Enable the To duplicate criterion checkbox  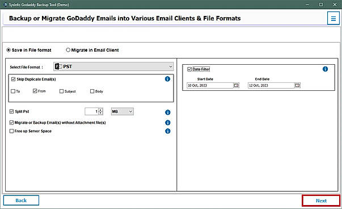pos(13,91)
